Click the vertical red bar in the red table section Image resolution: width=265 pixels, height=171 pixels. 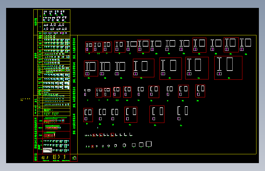(x=54, y=135)
